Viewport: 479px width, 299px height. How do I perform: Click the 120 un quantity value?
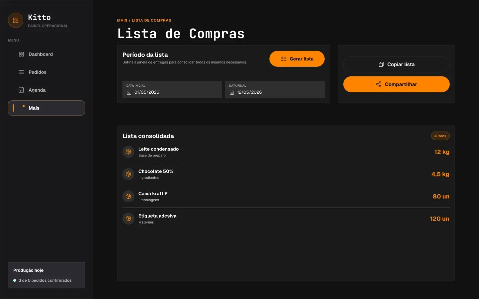point(440,219)
